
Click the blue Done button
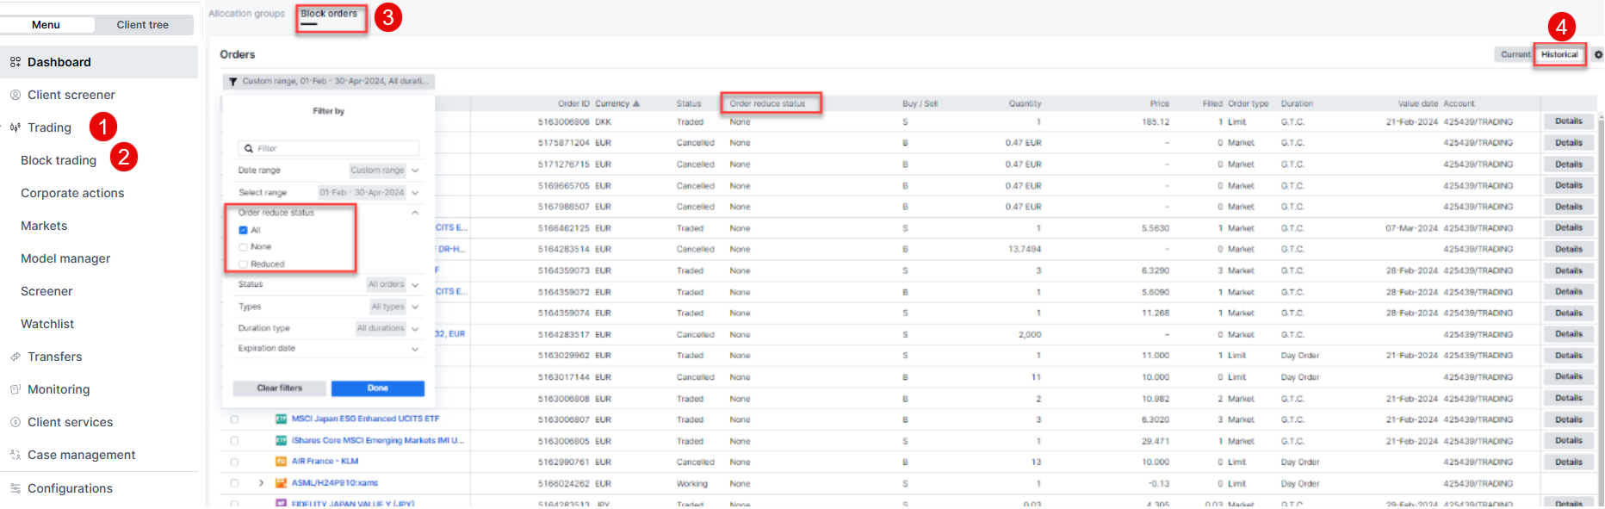point(377,388)
